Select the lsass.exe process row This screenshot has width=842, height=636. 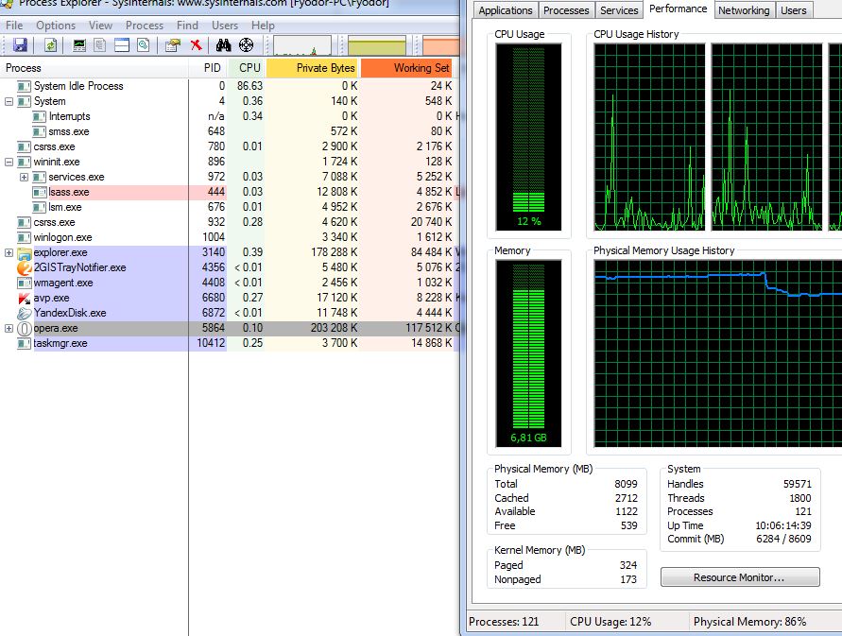click(x=229, y=192)
